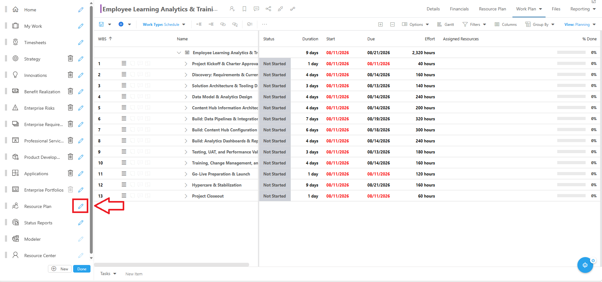The width and height of the screenshot is (602, 282).
Task: Click the grid's horizontal scrollbar
Action: click(172, 265)
